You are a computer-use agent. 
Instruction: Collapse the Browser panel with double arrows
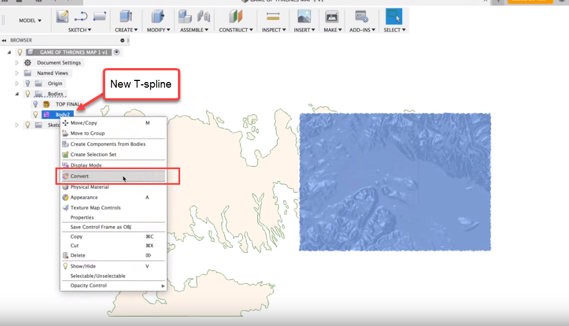[4, 40]
